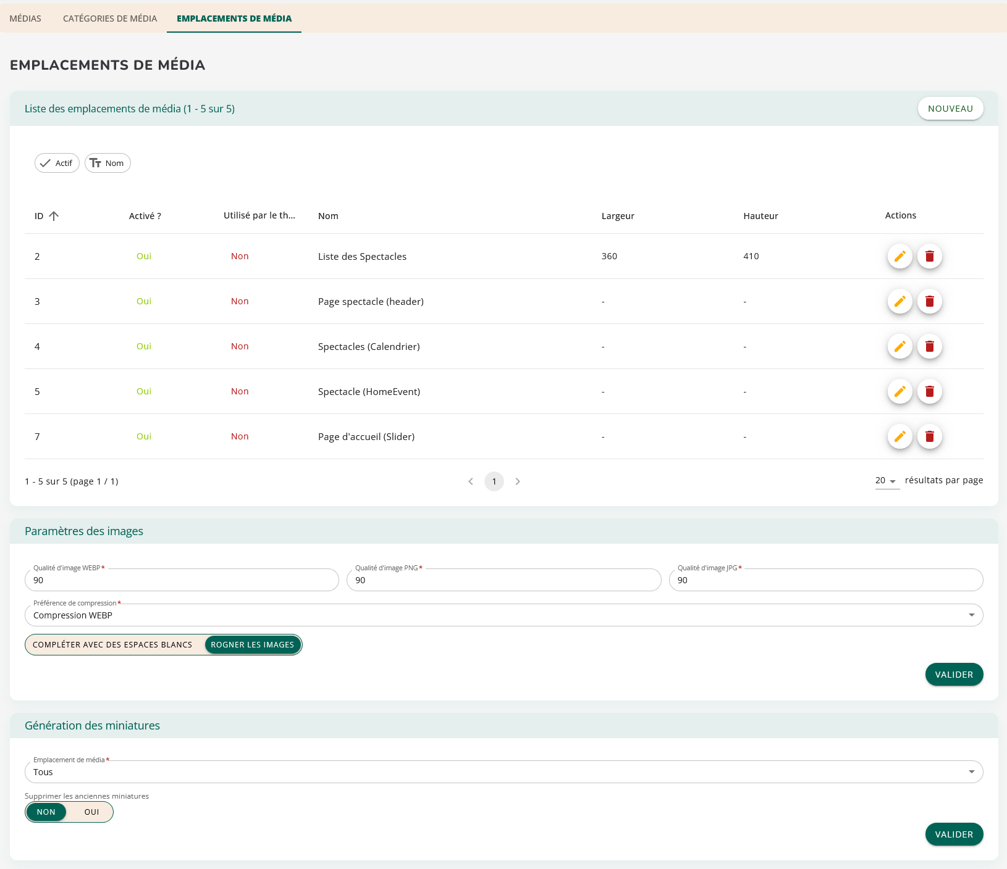The width and height of the screenshot is (1007, 869).
Task: Open Catégories de média tab
Action: (x=110, y=19)
